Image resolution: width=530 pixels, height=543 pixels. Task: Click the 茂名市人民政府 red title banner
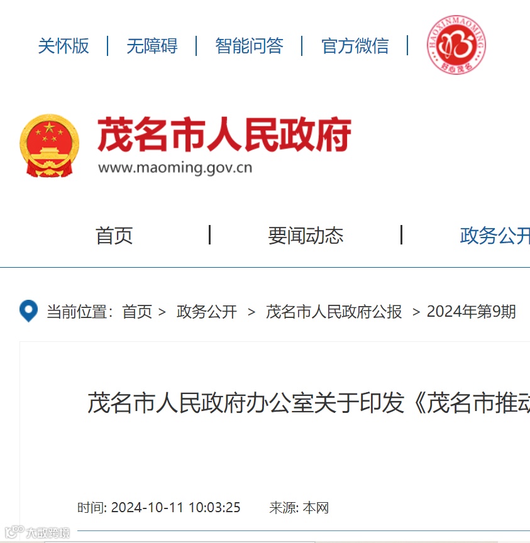224,134
